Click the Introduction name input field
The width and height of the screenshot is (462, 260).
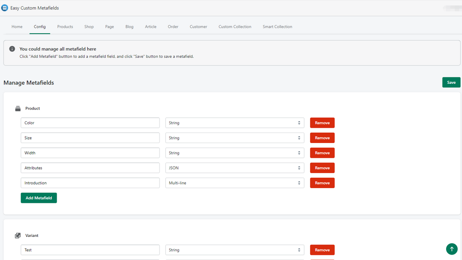click(90, 183)
